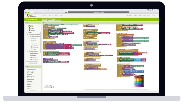Click the Add Screen button
Viewport: 183px width, 102px height.
51,20
